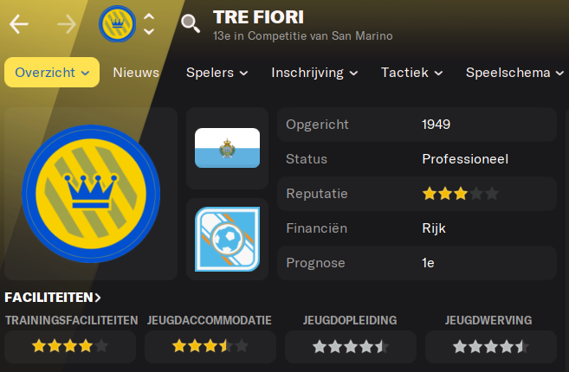Viewport: 569px width, 372px height.
Task: Switch club with the up/down chevrons
Action: 149,24
